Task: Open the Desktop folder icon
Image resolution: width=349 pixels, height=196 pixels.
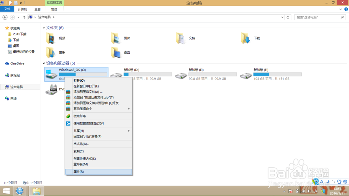Action: (116, 52)
